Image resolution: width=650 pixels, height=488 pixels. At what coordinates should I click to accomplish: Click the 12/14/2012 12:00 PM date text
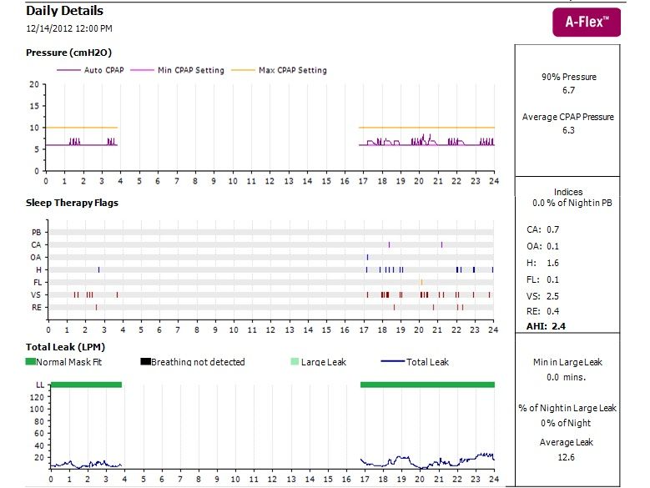coord(69,28)
